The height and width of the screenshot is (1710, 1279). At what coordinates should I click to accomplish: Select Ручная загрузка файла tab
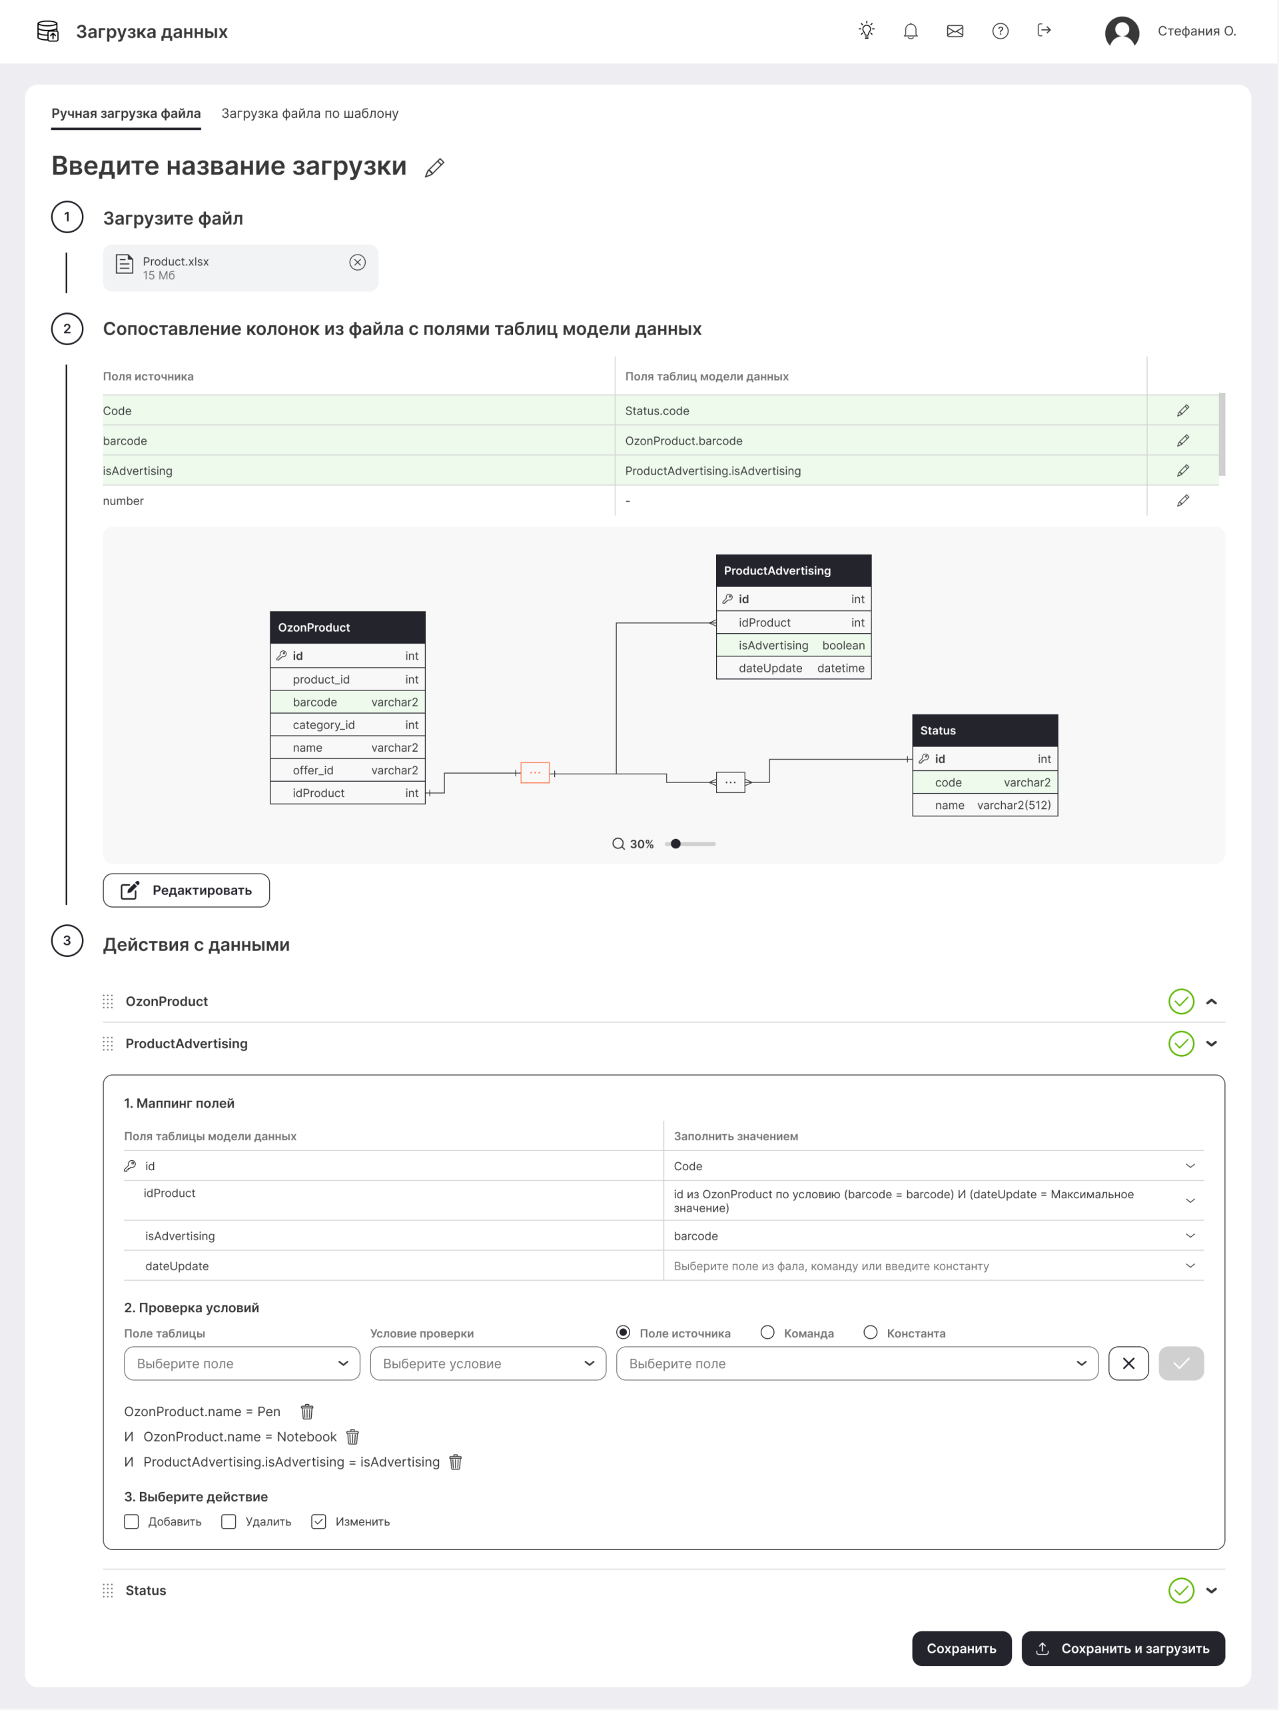click(x=126, y=114)
